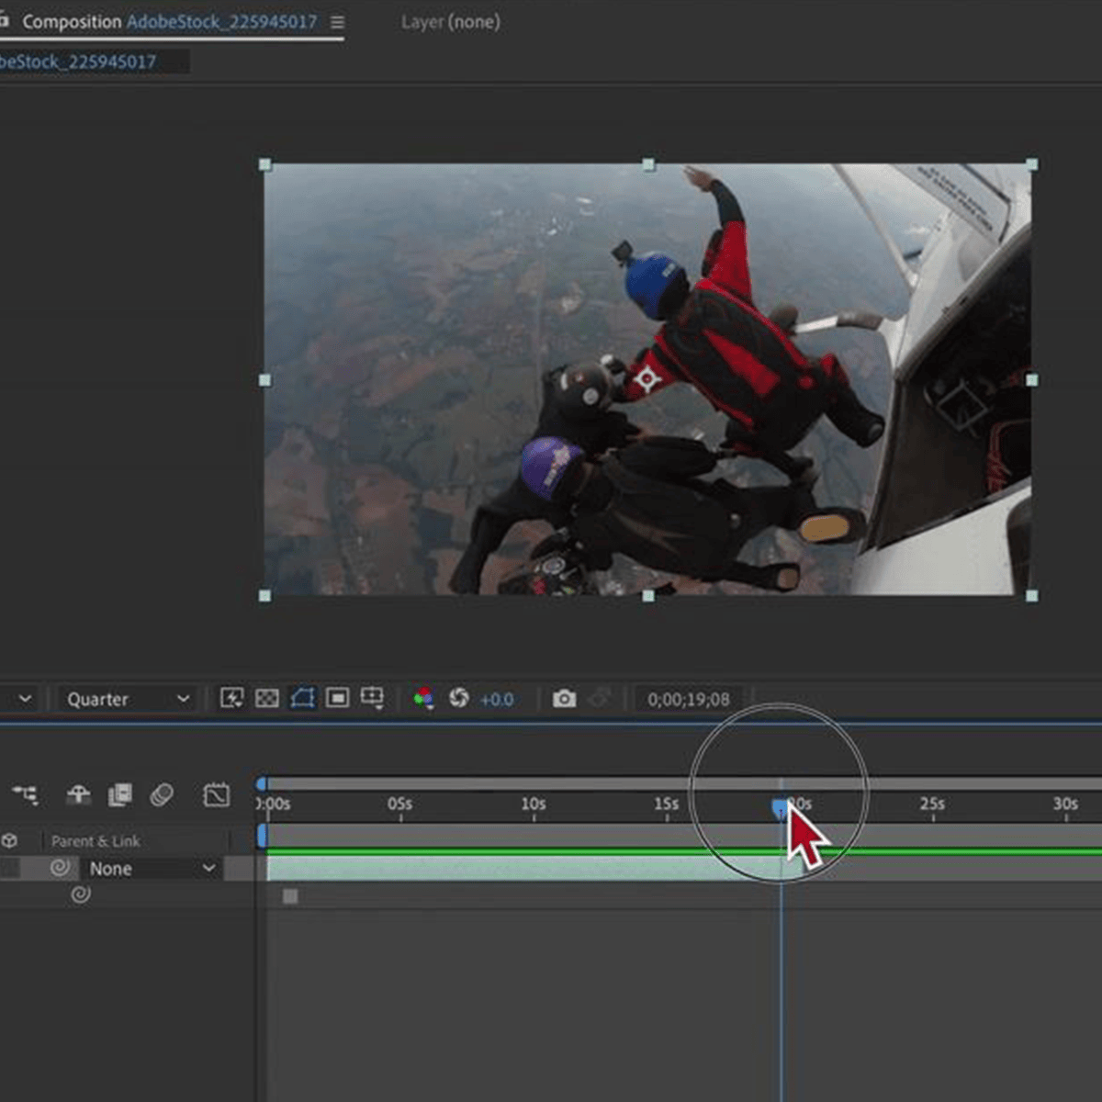Open grid and guide options

click(372, 699)
